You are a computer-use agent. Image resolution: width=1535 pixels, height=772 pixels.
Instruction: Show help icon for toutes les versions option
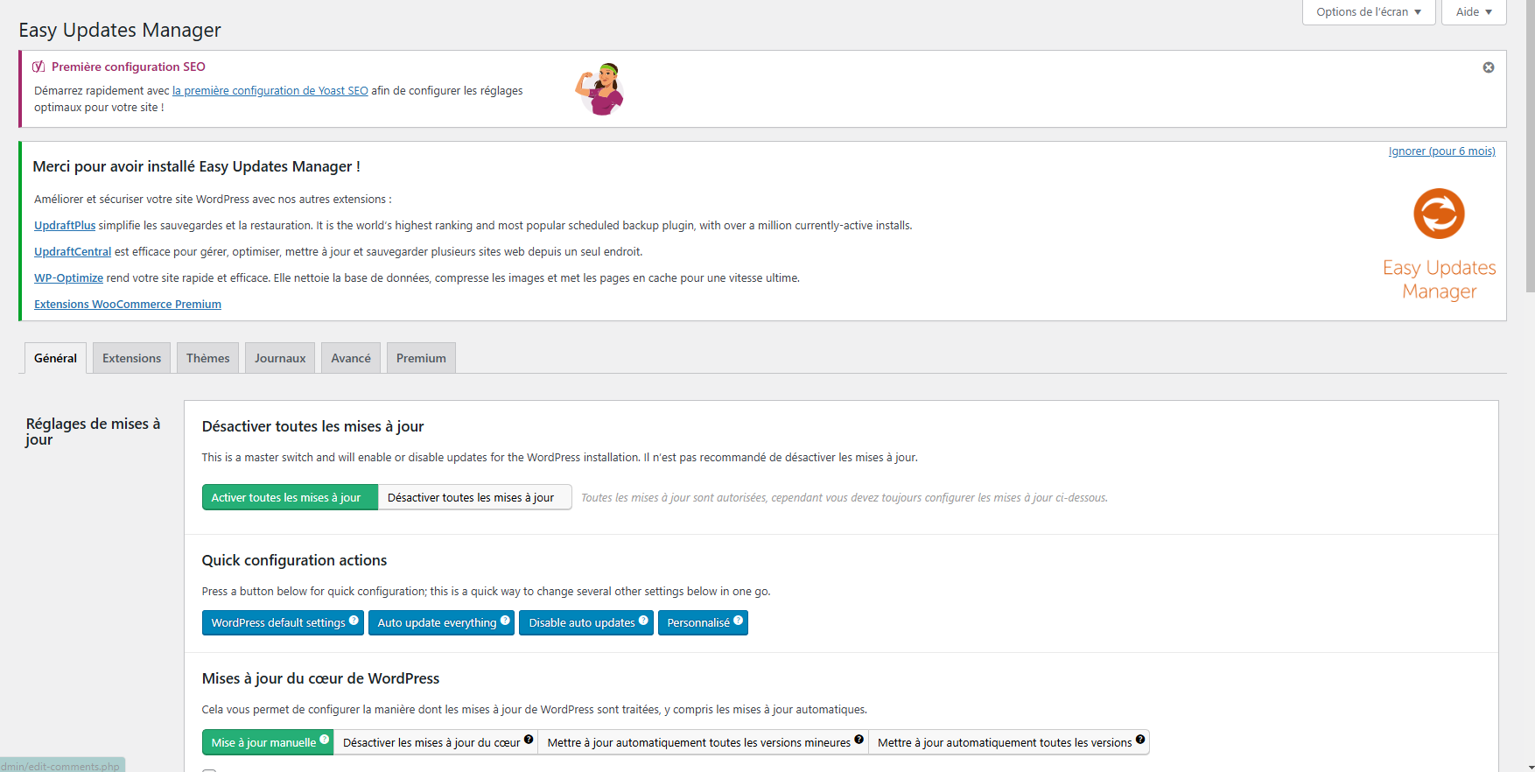click(1140, 740)
